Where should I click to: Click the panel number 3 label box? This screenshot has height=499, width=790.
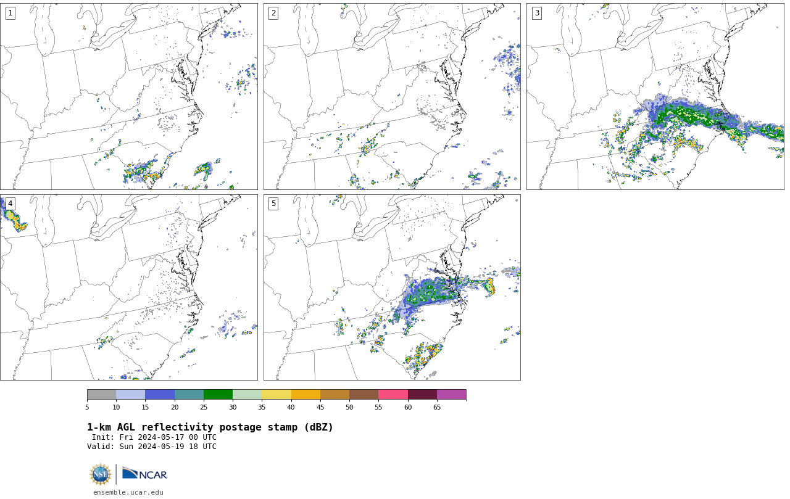pyautogui.click(x=537, y=13)
